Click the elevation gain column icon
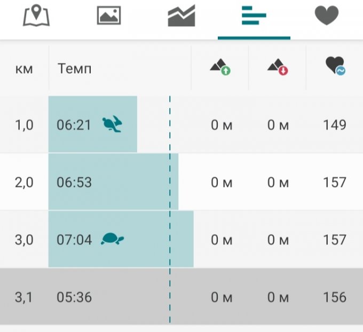 coord(219,67)
